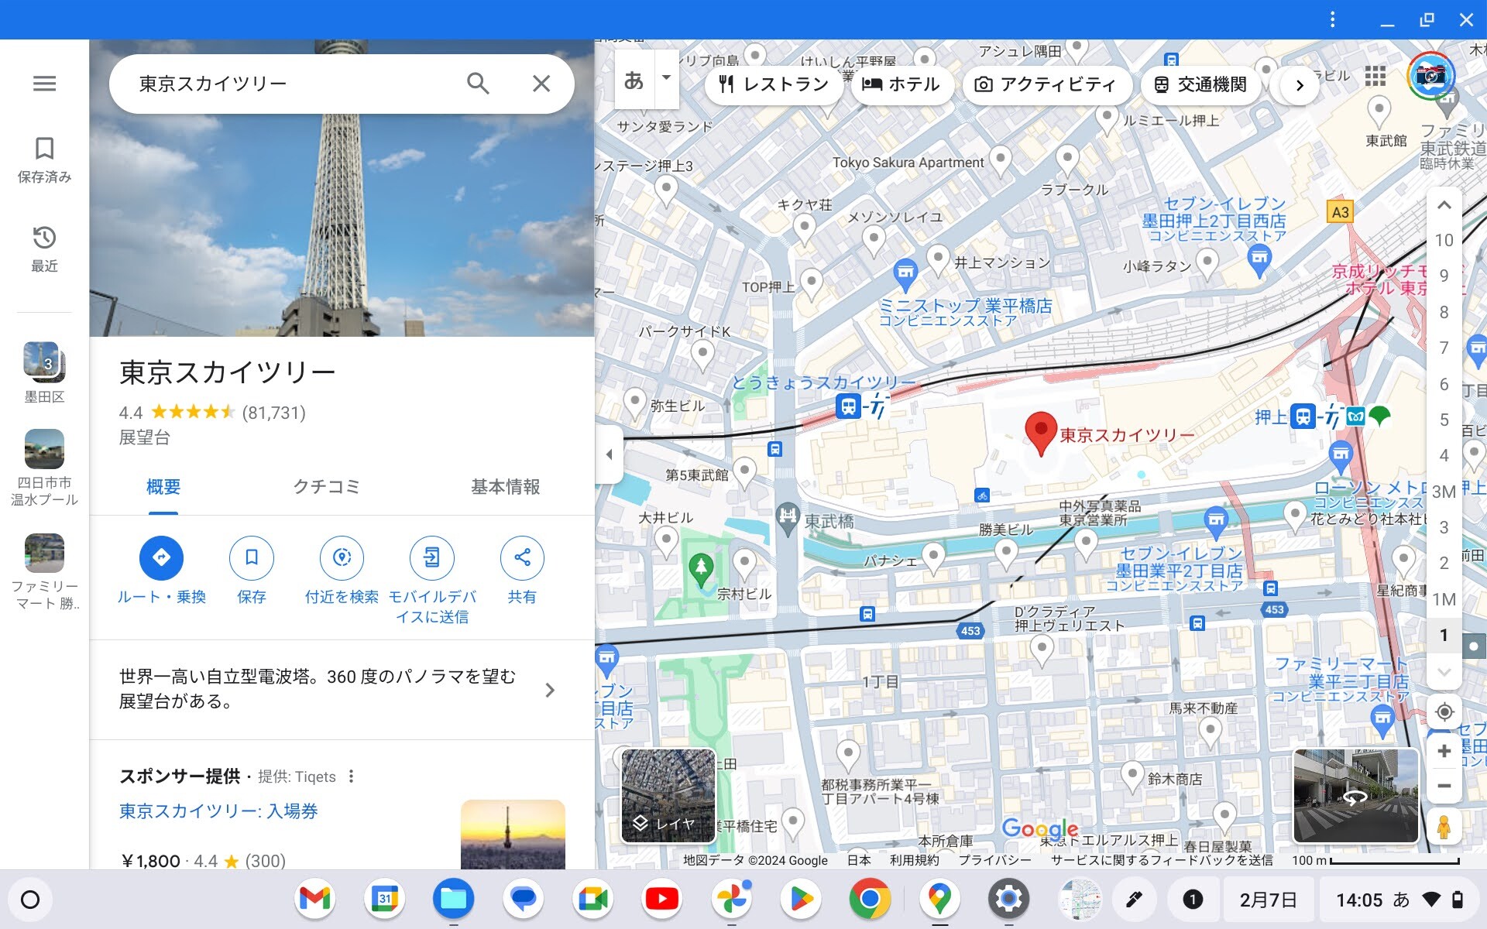
Task: Click the Search nearby (付近を検索) icon
Action: (342, 557)
